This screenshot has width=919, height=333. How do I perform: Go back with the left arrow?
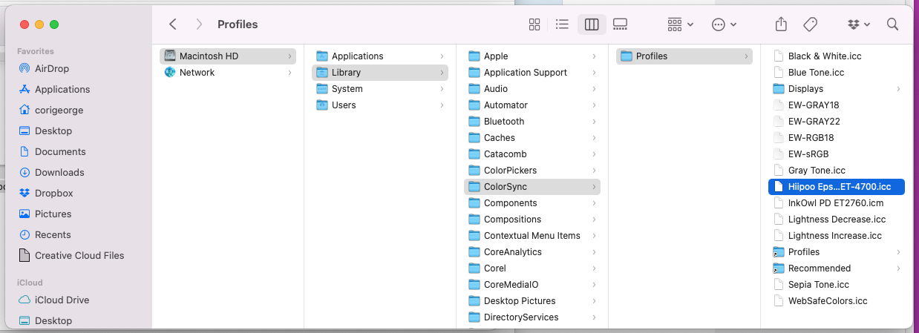173,24
